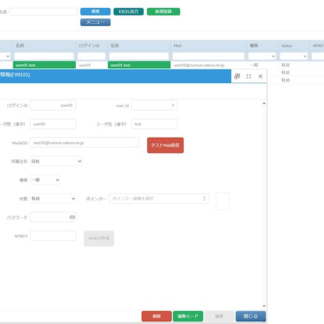Open the 権限 column filter dropdown
The height and width of the screenshot is (324, 324).
tap(262, 56)
